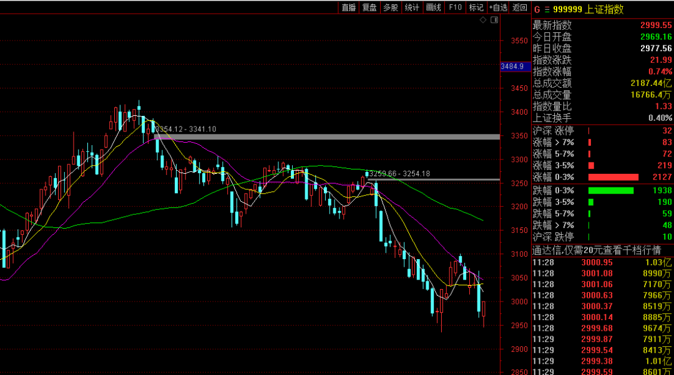Click the 标记 mark button
Viewport: 674px width, 375px height.
[476, 7]
